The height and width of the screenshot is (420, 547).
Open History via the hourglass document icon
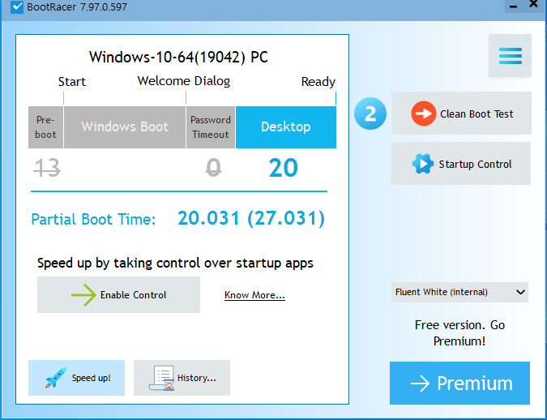[165, 378]
